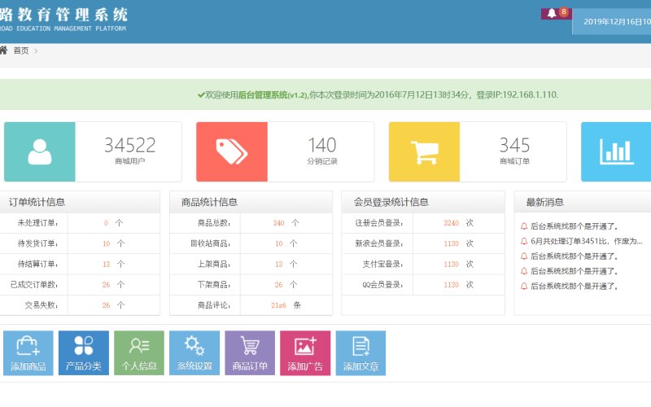Click 注册会员登录 value 3240
Viewport: 651px width, 407px height.
pos(451,223)
